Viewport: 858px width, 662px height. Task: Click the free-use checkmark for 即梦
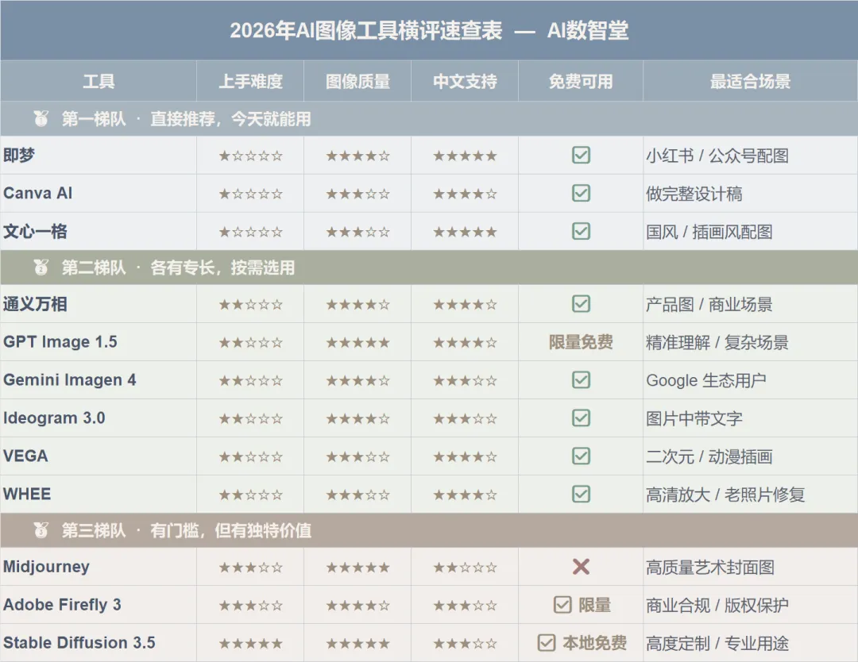pos(581,156)
